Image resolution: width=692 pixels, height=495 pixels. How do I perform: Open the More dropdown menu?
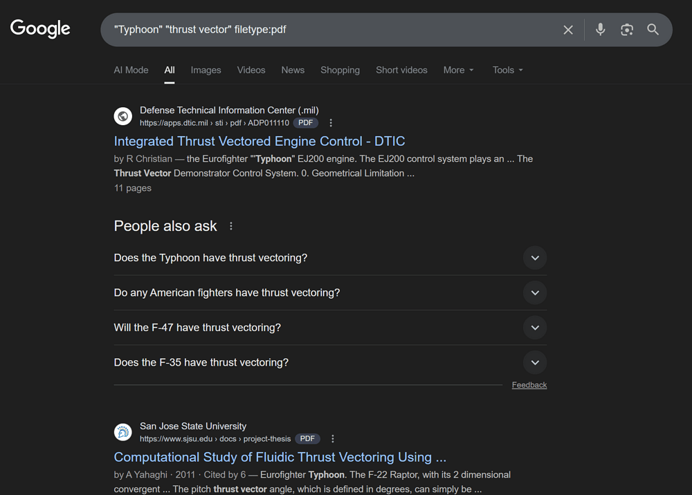pos(458,70)
